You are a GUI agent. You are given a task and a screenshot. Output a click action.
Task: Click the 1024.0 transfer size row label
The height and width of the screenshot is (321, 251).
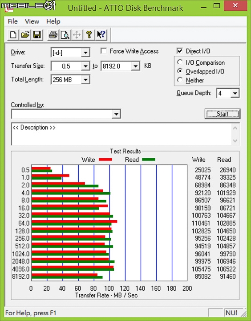click(21, 254)
